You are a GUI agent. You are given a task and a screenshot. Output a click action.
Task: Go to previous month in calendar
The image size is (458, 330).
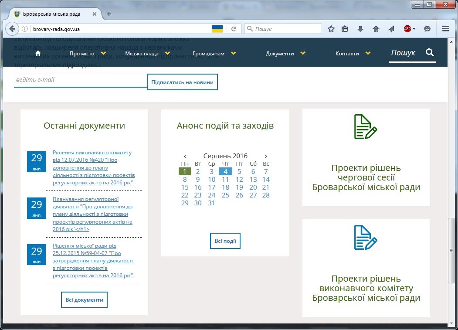coord(185,156)
